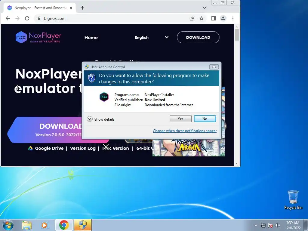Image resolution: width=308 pixels, height=231 pixels.
Task: Click the outlined DOWNLOAD button in header
Action: point(198,37)
